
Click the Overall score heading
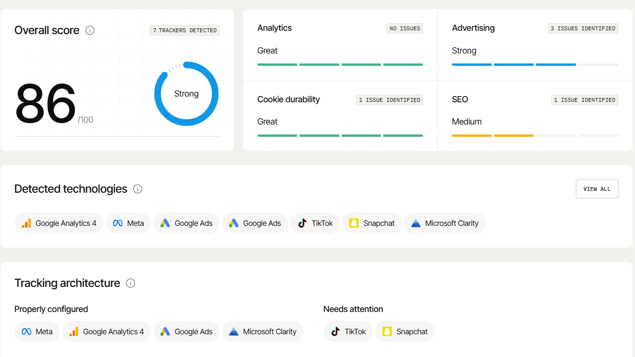(47, 30)
